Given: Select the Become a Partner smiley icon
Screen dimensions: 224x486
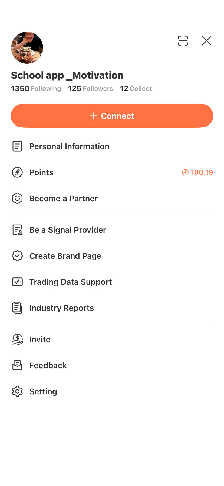Looking at the screenshot, I should tap(17, 198).
